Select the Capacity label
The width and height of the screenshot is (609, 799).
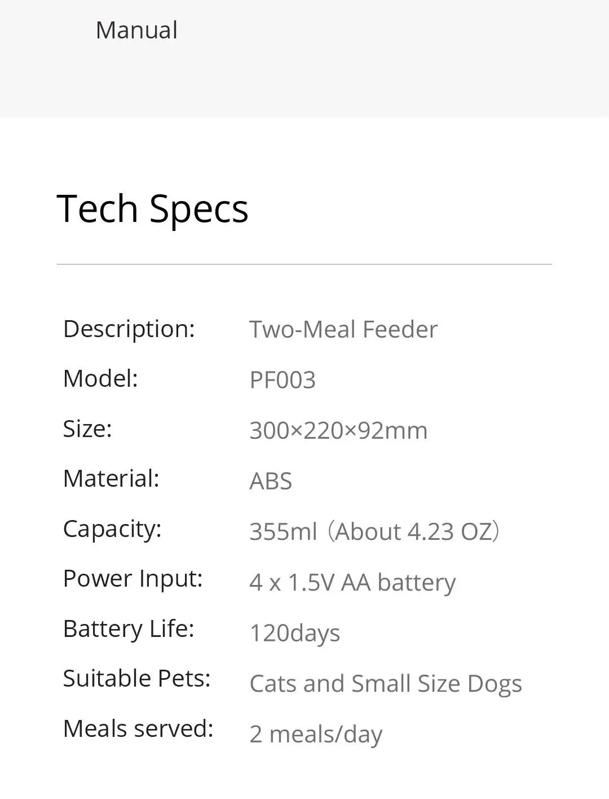point(112,530)
